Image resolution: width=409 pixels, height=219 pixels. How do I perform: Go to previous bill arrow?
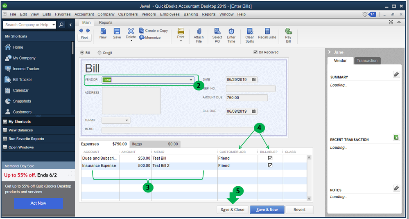pos(81,31)
